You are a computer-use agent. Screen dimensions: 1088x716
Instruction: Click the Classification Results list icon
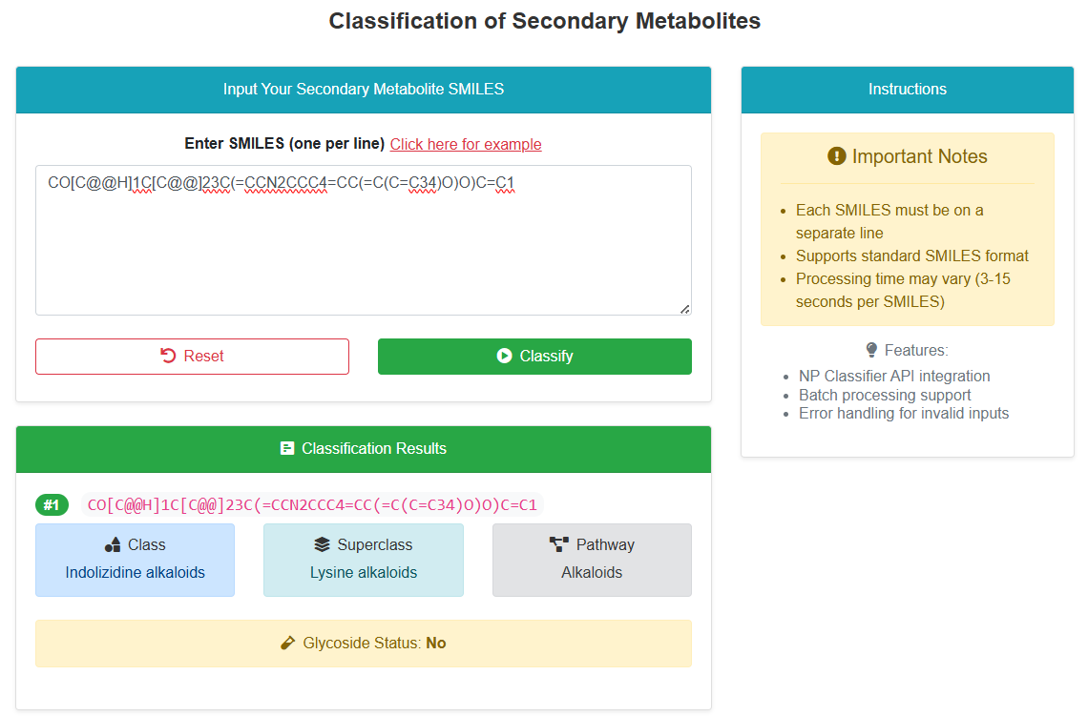287,448
